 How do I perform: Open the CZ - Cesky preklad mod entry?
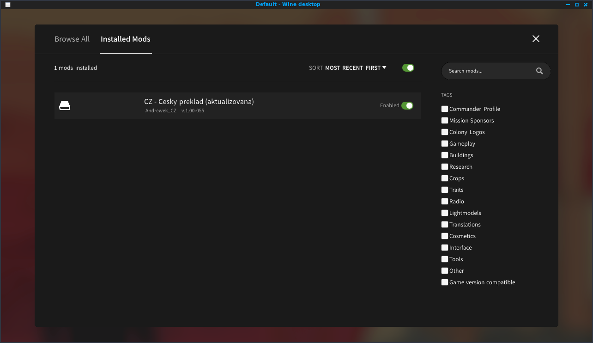click(x=199, y=102)
